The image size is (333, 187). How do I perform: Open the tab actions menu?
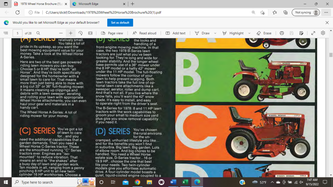[6, 4]
